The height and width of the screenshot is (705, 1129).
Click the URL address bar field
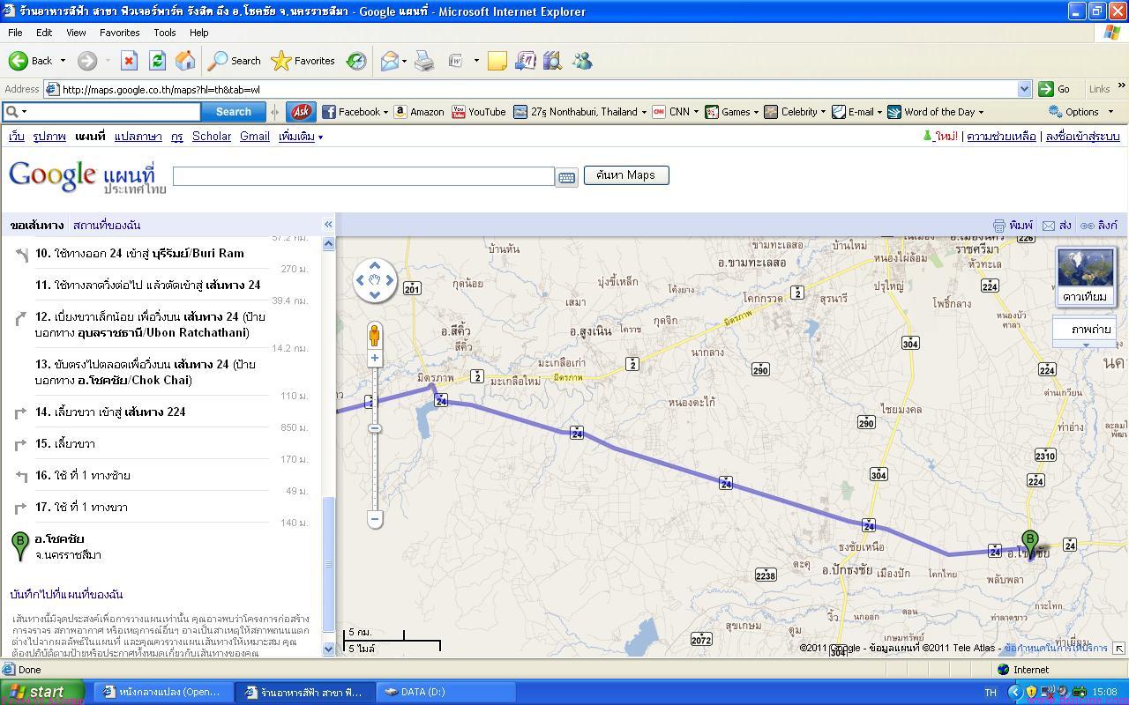537,89
